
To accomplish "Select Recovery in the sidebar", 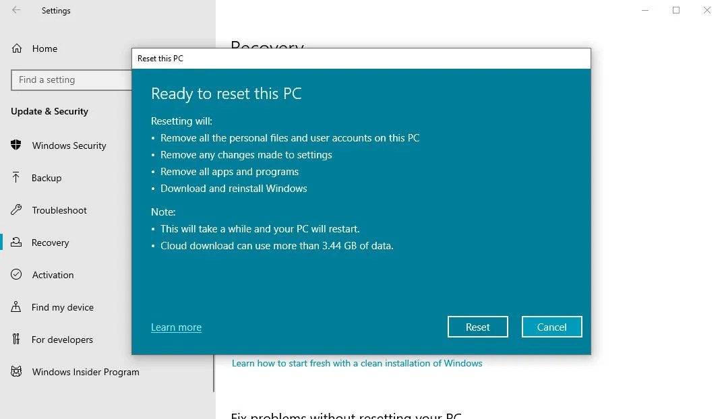I will click(50, 243).
